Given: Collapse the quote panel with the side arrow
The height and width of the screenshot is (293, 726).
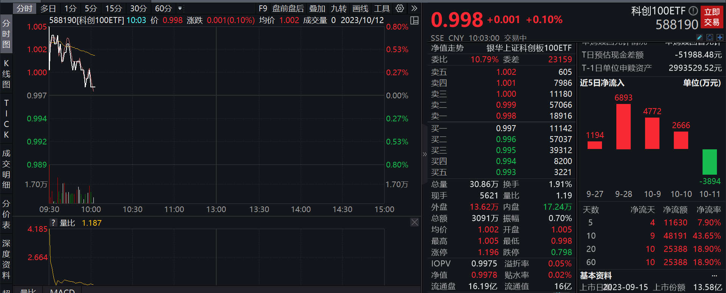Looking at the screenshot, I should [425, 154].
